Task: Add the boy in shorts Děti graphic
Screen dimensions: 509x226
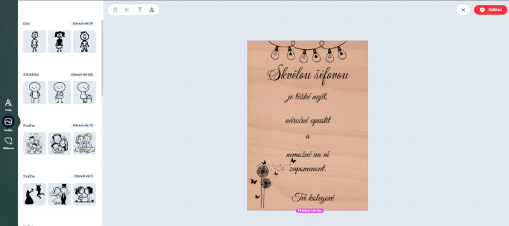Action: (35, 41)
